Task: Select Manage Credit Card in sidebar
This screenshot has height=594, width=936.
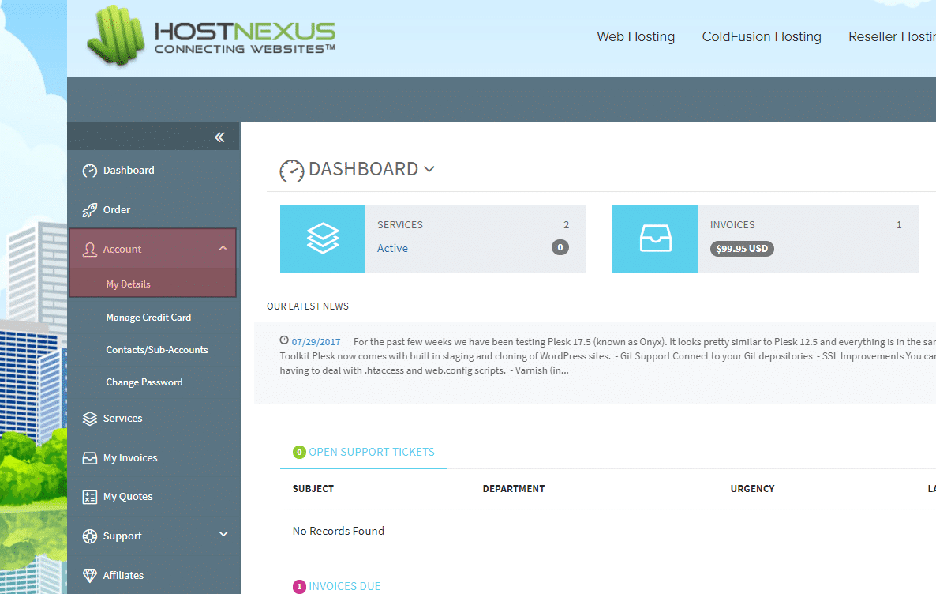Action: 148,318
